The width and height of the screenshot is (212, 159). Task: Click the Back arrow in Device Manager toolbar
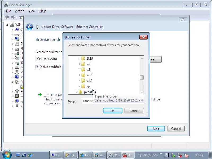tap(7, 17)
